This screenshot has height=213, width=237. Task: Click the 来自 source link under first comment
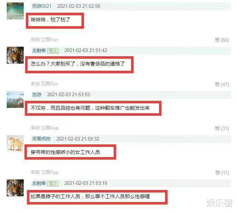pyautogui.click(x=44, y=40)
